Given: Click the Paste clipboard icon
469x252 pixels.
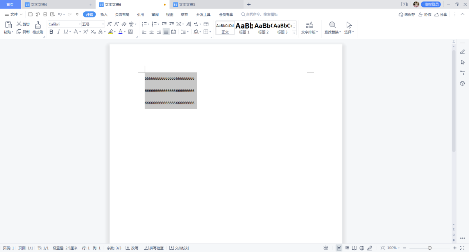Looking at the screenshot, I should click(x=8, y=25).
